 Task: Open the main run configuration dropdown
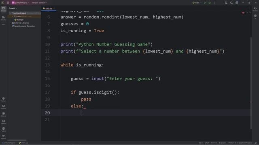pyautogui.click(x=197, y=3)
